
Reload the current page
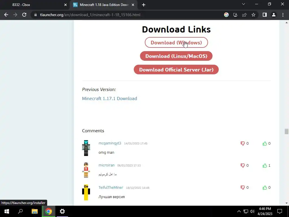(24, 15)
